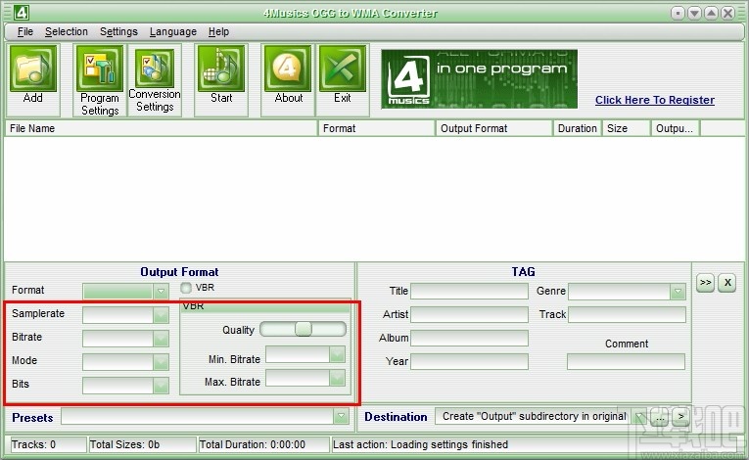749x460 pixels.
Task: Click into the Year tag field
Action: click(x=469, y=361)
